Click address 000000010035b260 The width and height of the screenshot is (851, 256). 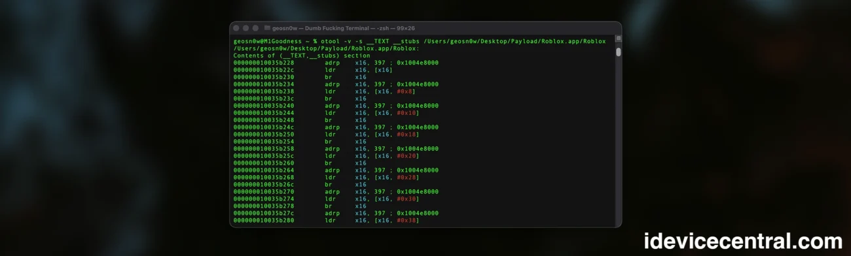tap(264, 163)
